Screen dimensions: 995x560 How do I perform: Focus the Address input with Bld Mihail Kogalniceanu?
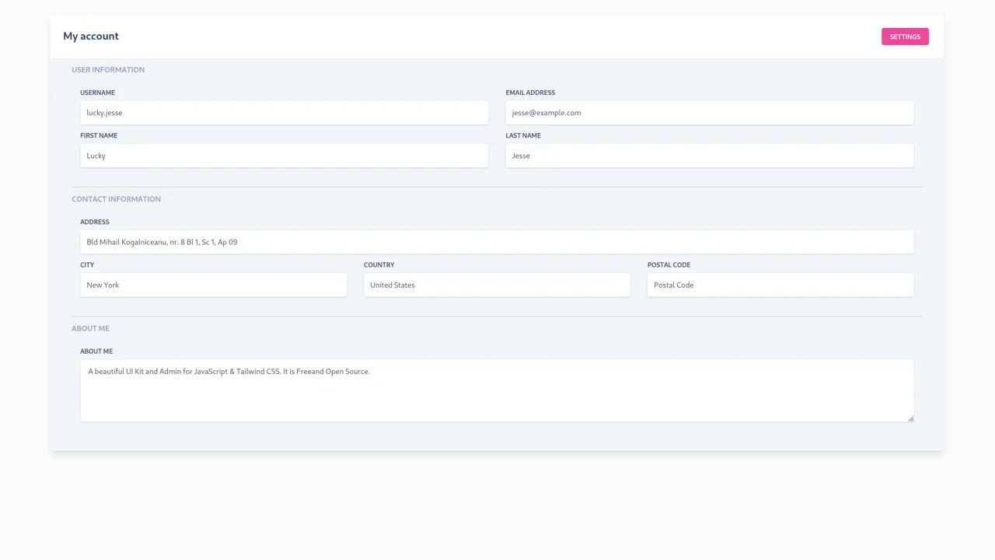click(x=497, y=242)
